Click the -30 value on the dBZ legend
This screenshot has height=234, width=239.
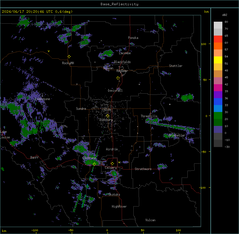point(227,147)
